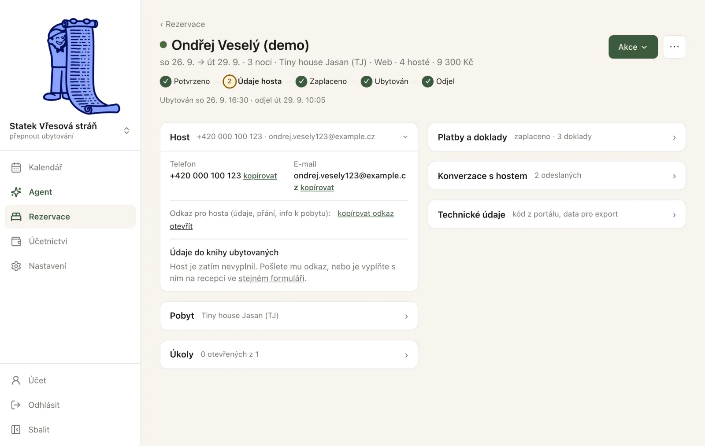Click the check-in and departure times line
This screenshot has width=705, height=446.
coord(243,100)
